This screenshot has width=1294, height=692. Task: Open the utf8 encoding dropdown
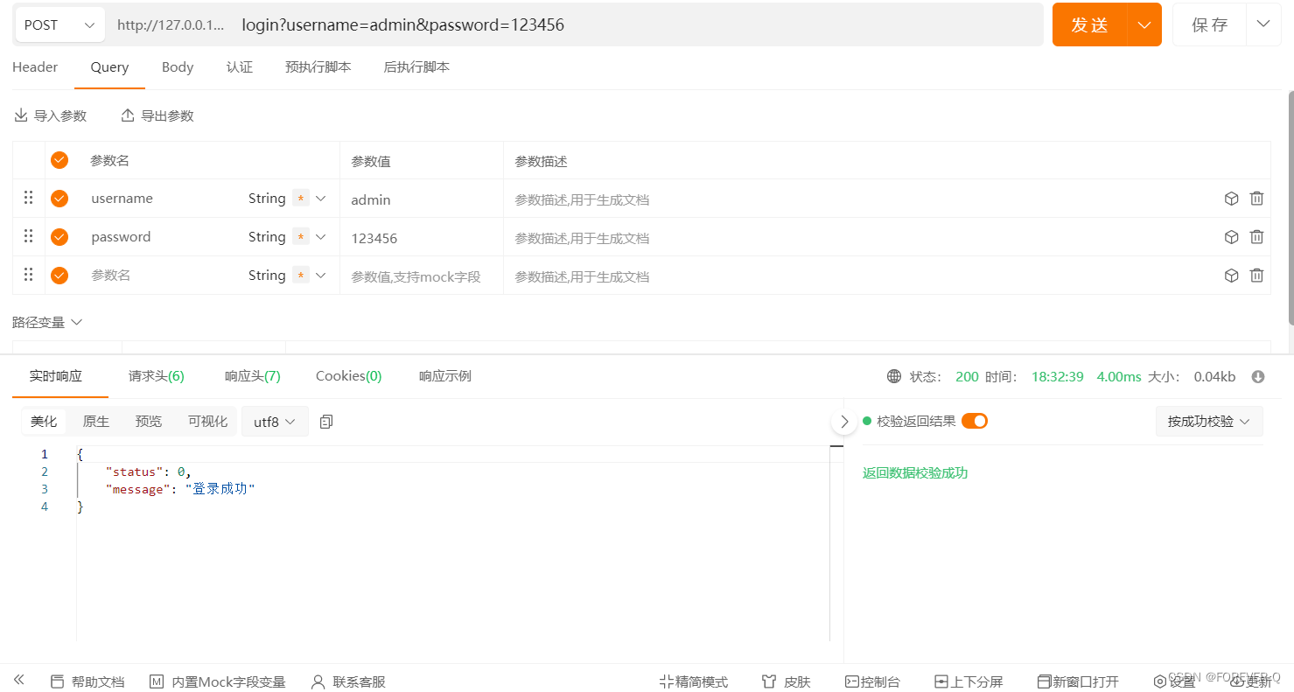pyautogui.click(x=275, y=422)
